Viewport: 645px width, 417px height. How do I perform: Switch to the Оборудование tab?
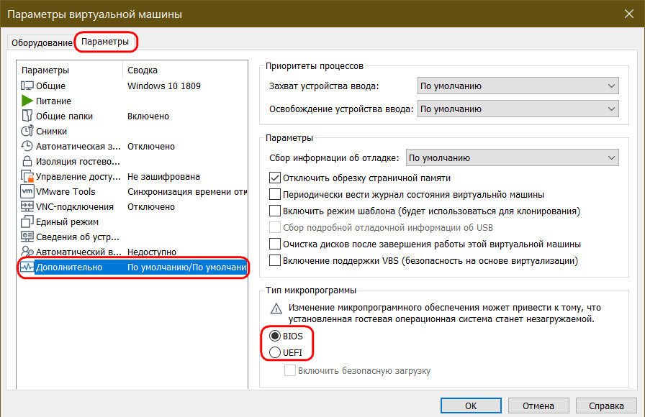tap(42, 42)
